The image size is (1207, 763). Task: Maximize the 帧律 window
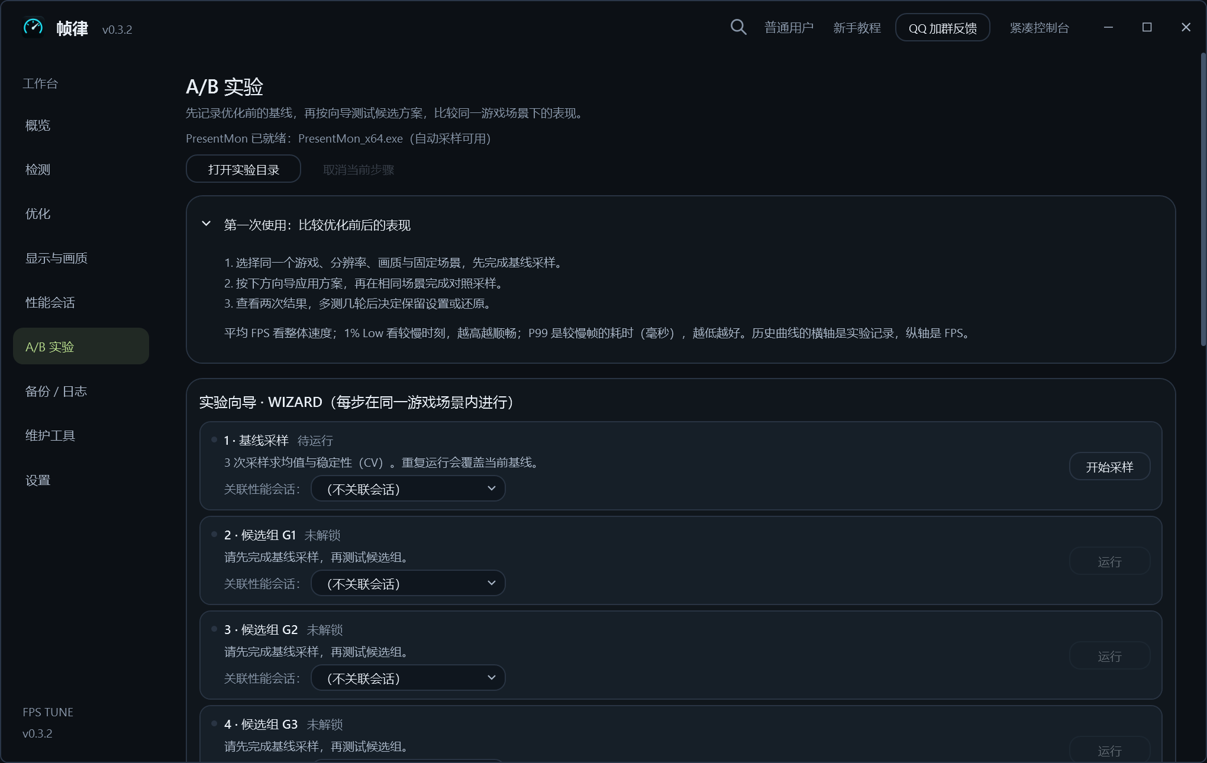click(1147, 27)
